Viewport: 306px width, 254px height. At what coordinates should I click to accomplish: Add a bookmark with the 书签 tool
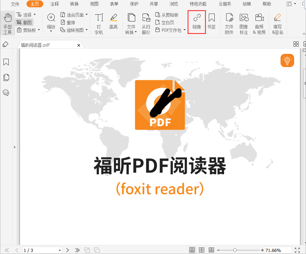pyautogui.click(x=212, y=22)
